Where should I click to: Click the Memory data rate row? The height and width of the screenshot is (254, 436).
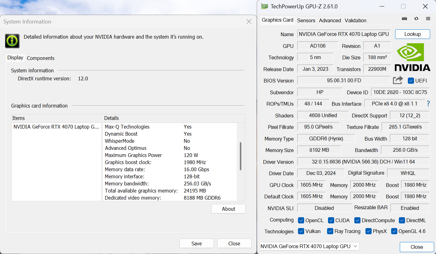(x=170, y=169)
